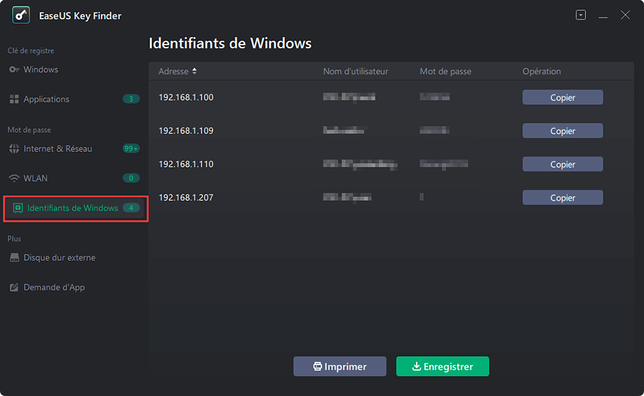Click the Demande d'App edit icon
This screenshot has height=396, width=644.
(14, 287)
